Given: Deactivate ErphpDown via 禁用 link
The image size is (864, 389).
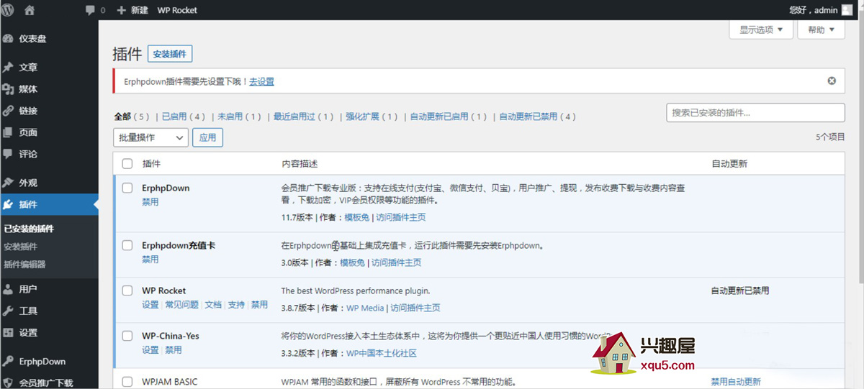Looking at the screenshot, I should [x=150, y=202].
